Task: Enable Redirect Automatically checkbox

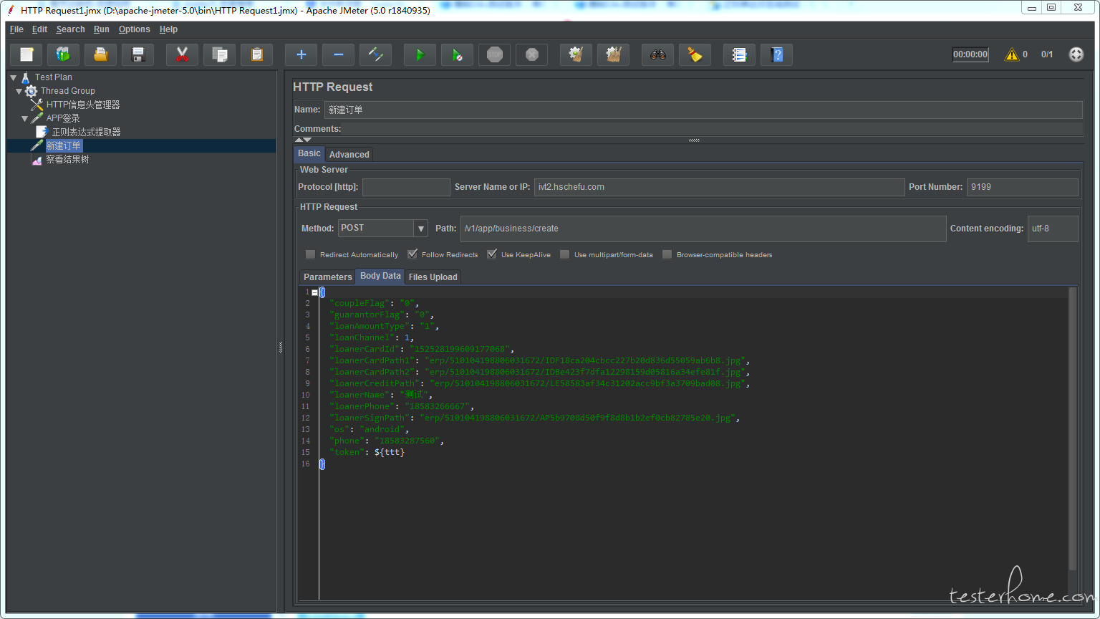Action: (310, 254)
